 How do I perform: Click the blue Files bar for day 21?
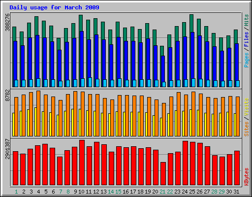(163, 69)
